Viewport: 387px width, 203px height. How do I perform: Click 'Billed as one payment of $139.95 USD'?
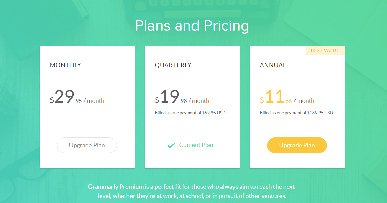coord(297,113)
